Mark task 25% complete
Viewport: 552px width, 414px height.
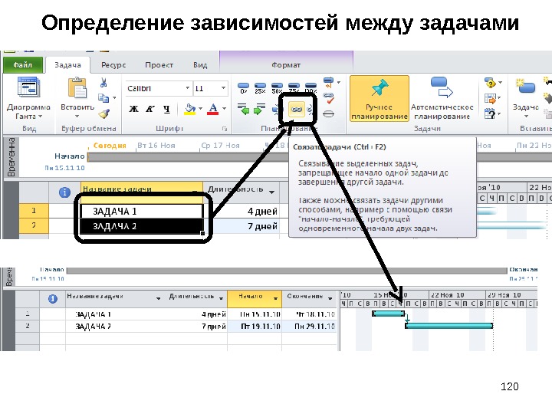[x=260, y=88]
